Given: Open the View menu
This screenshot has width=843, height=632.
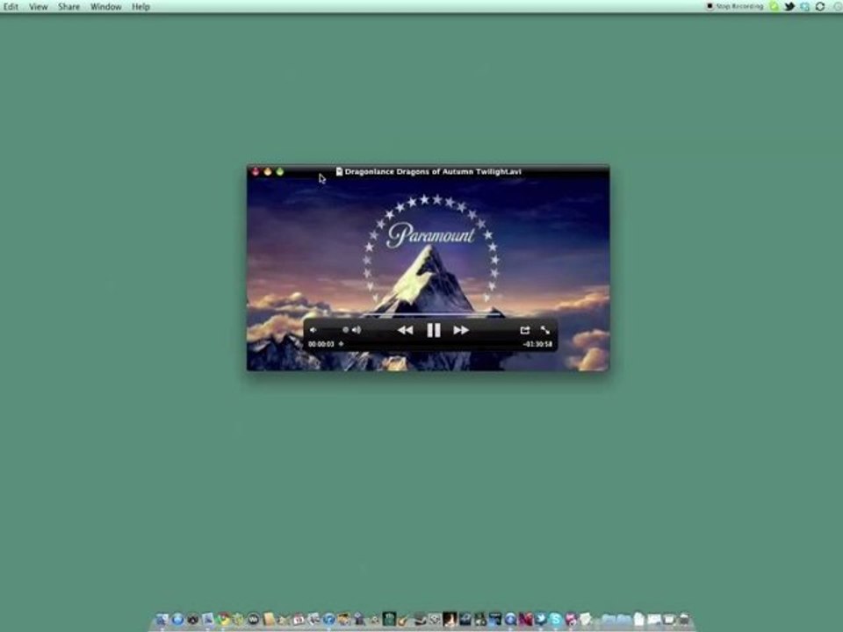Looking at the screenshot, I should pyautogui.click(x=38, y=6).
